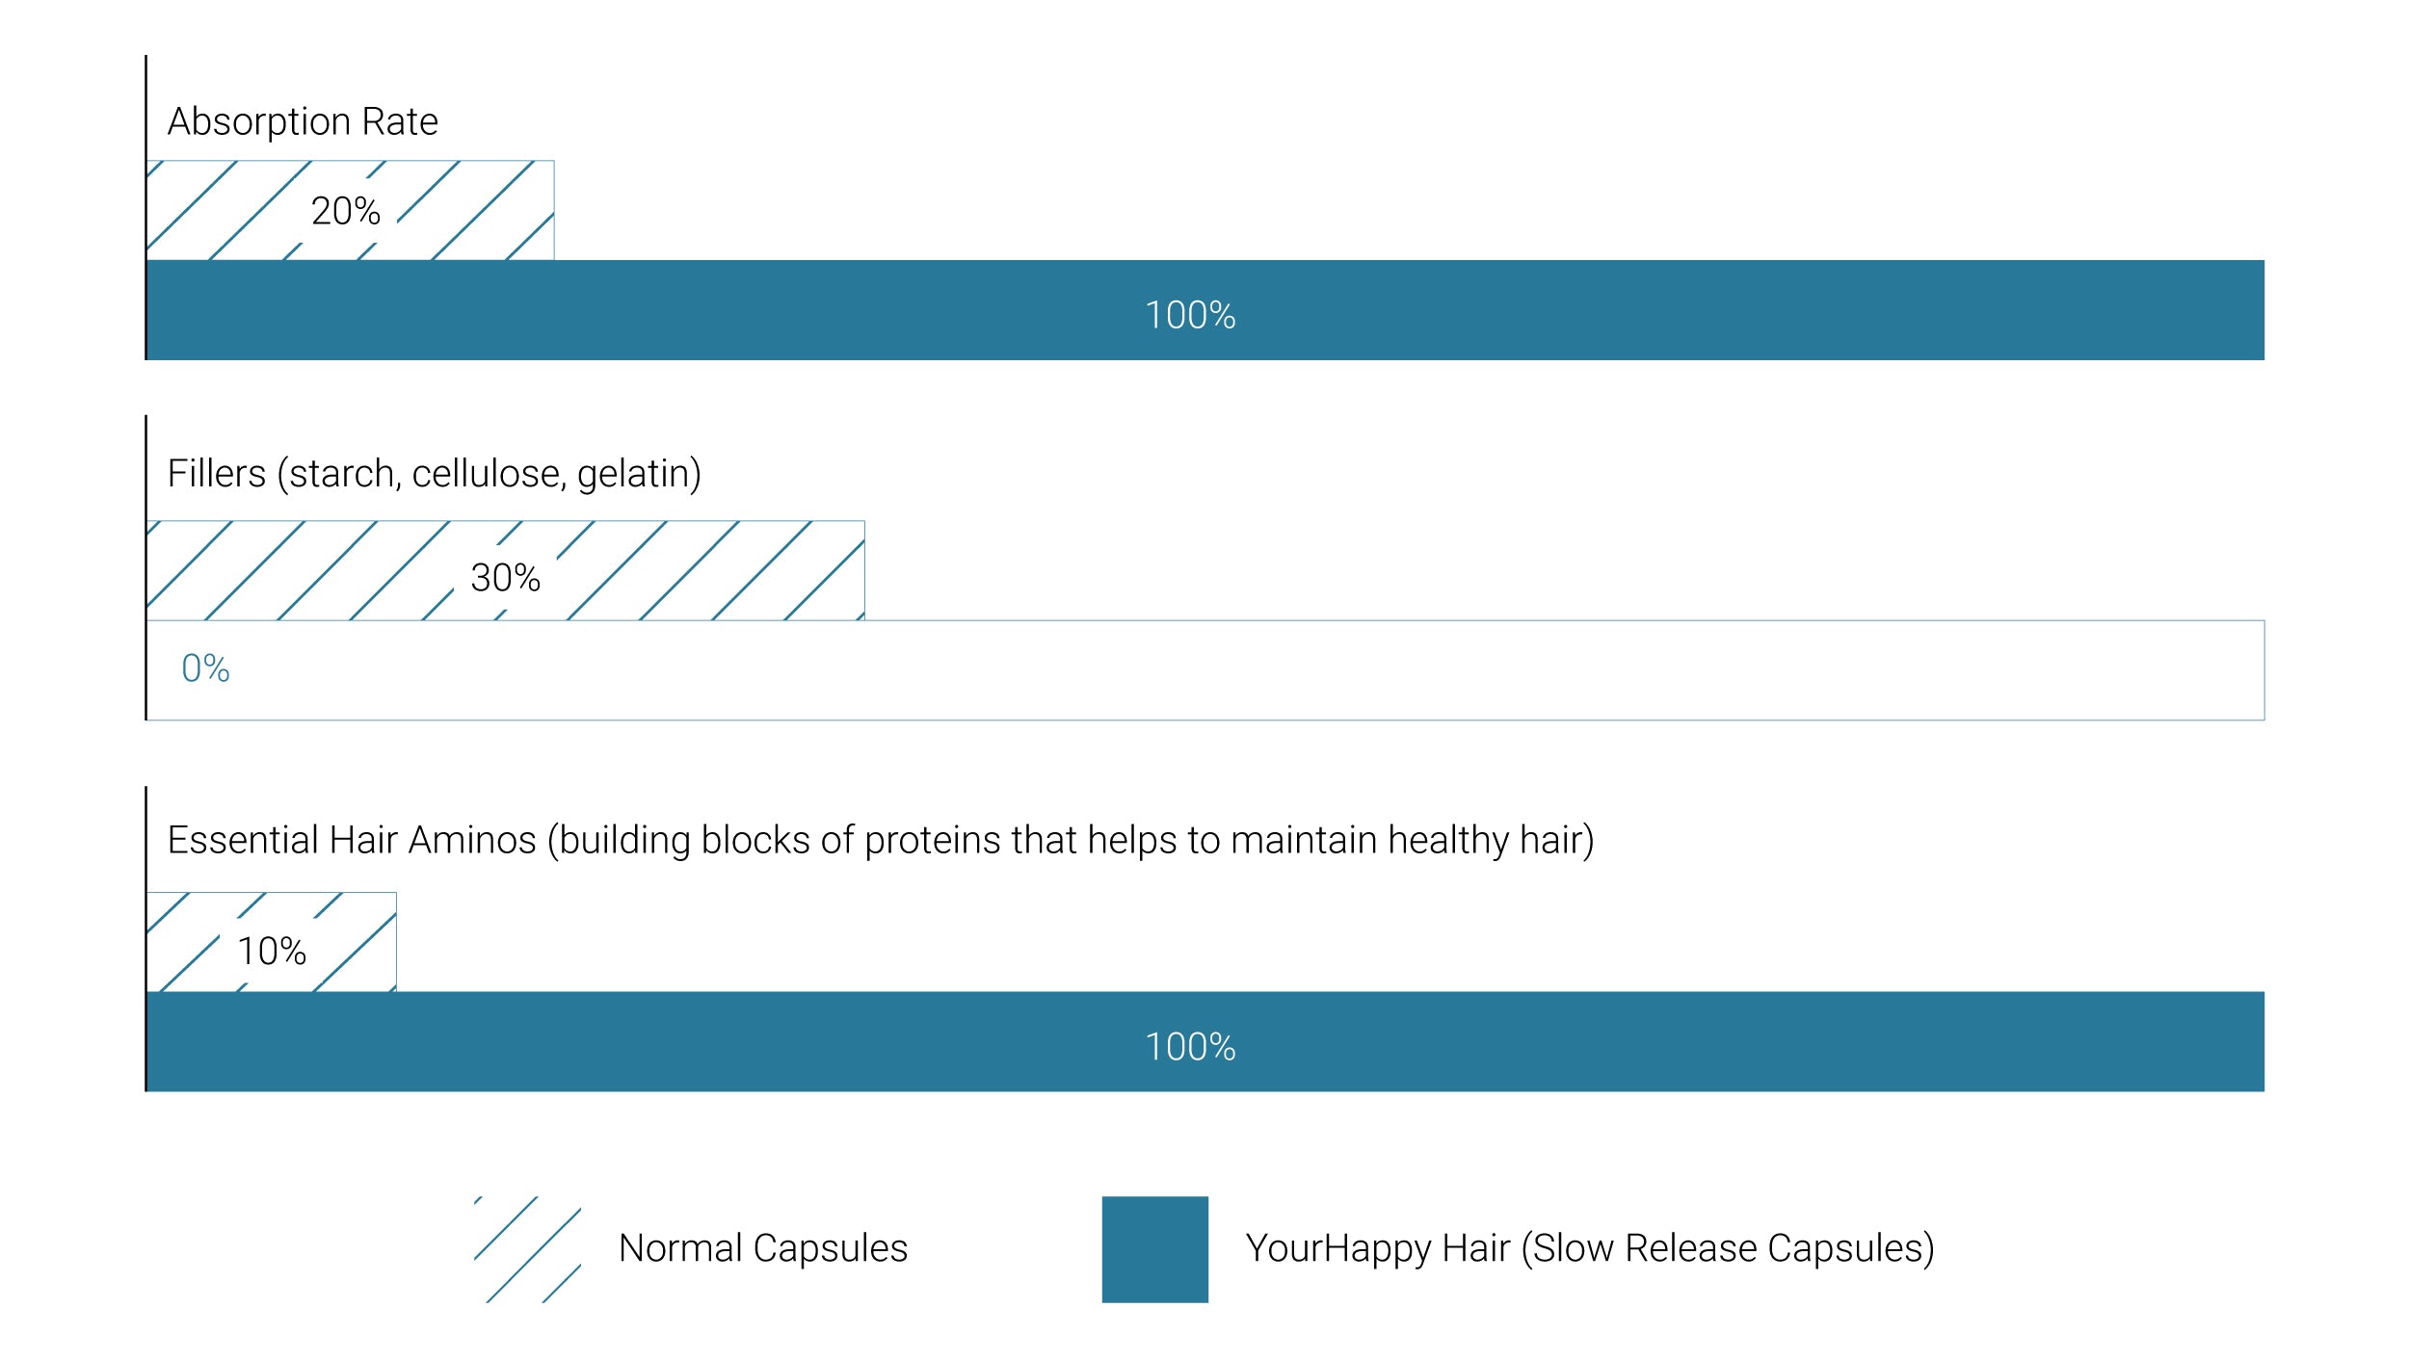Click the hatched Normal Capsules legend icon
This screenshot has width=2409, height=1360.
tap(527, 1248)
